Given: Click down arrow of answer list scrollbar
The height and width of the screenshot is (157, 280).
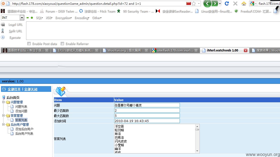Looking at the screenshot, I should (x=197, y=151).
